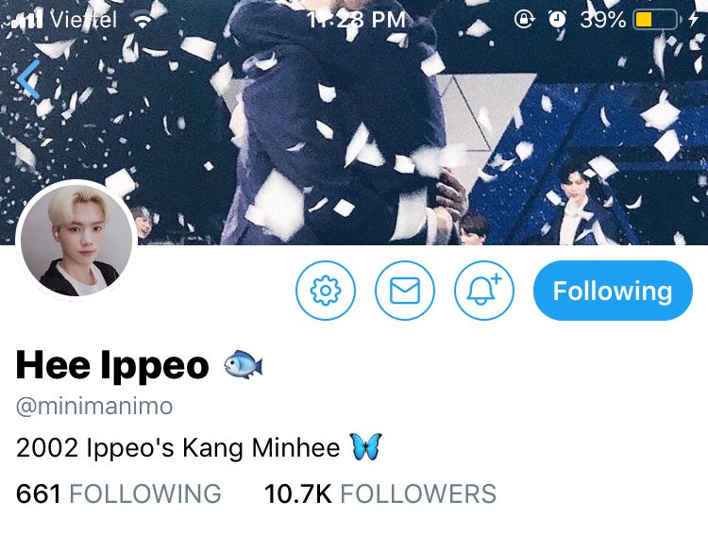Viewport: 708px width, 534px height.
Task: Tap the battery indicator in status bar
Action: (x=657, y=20)
